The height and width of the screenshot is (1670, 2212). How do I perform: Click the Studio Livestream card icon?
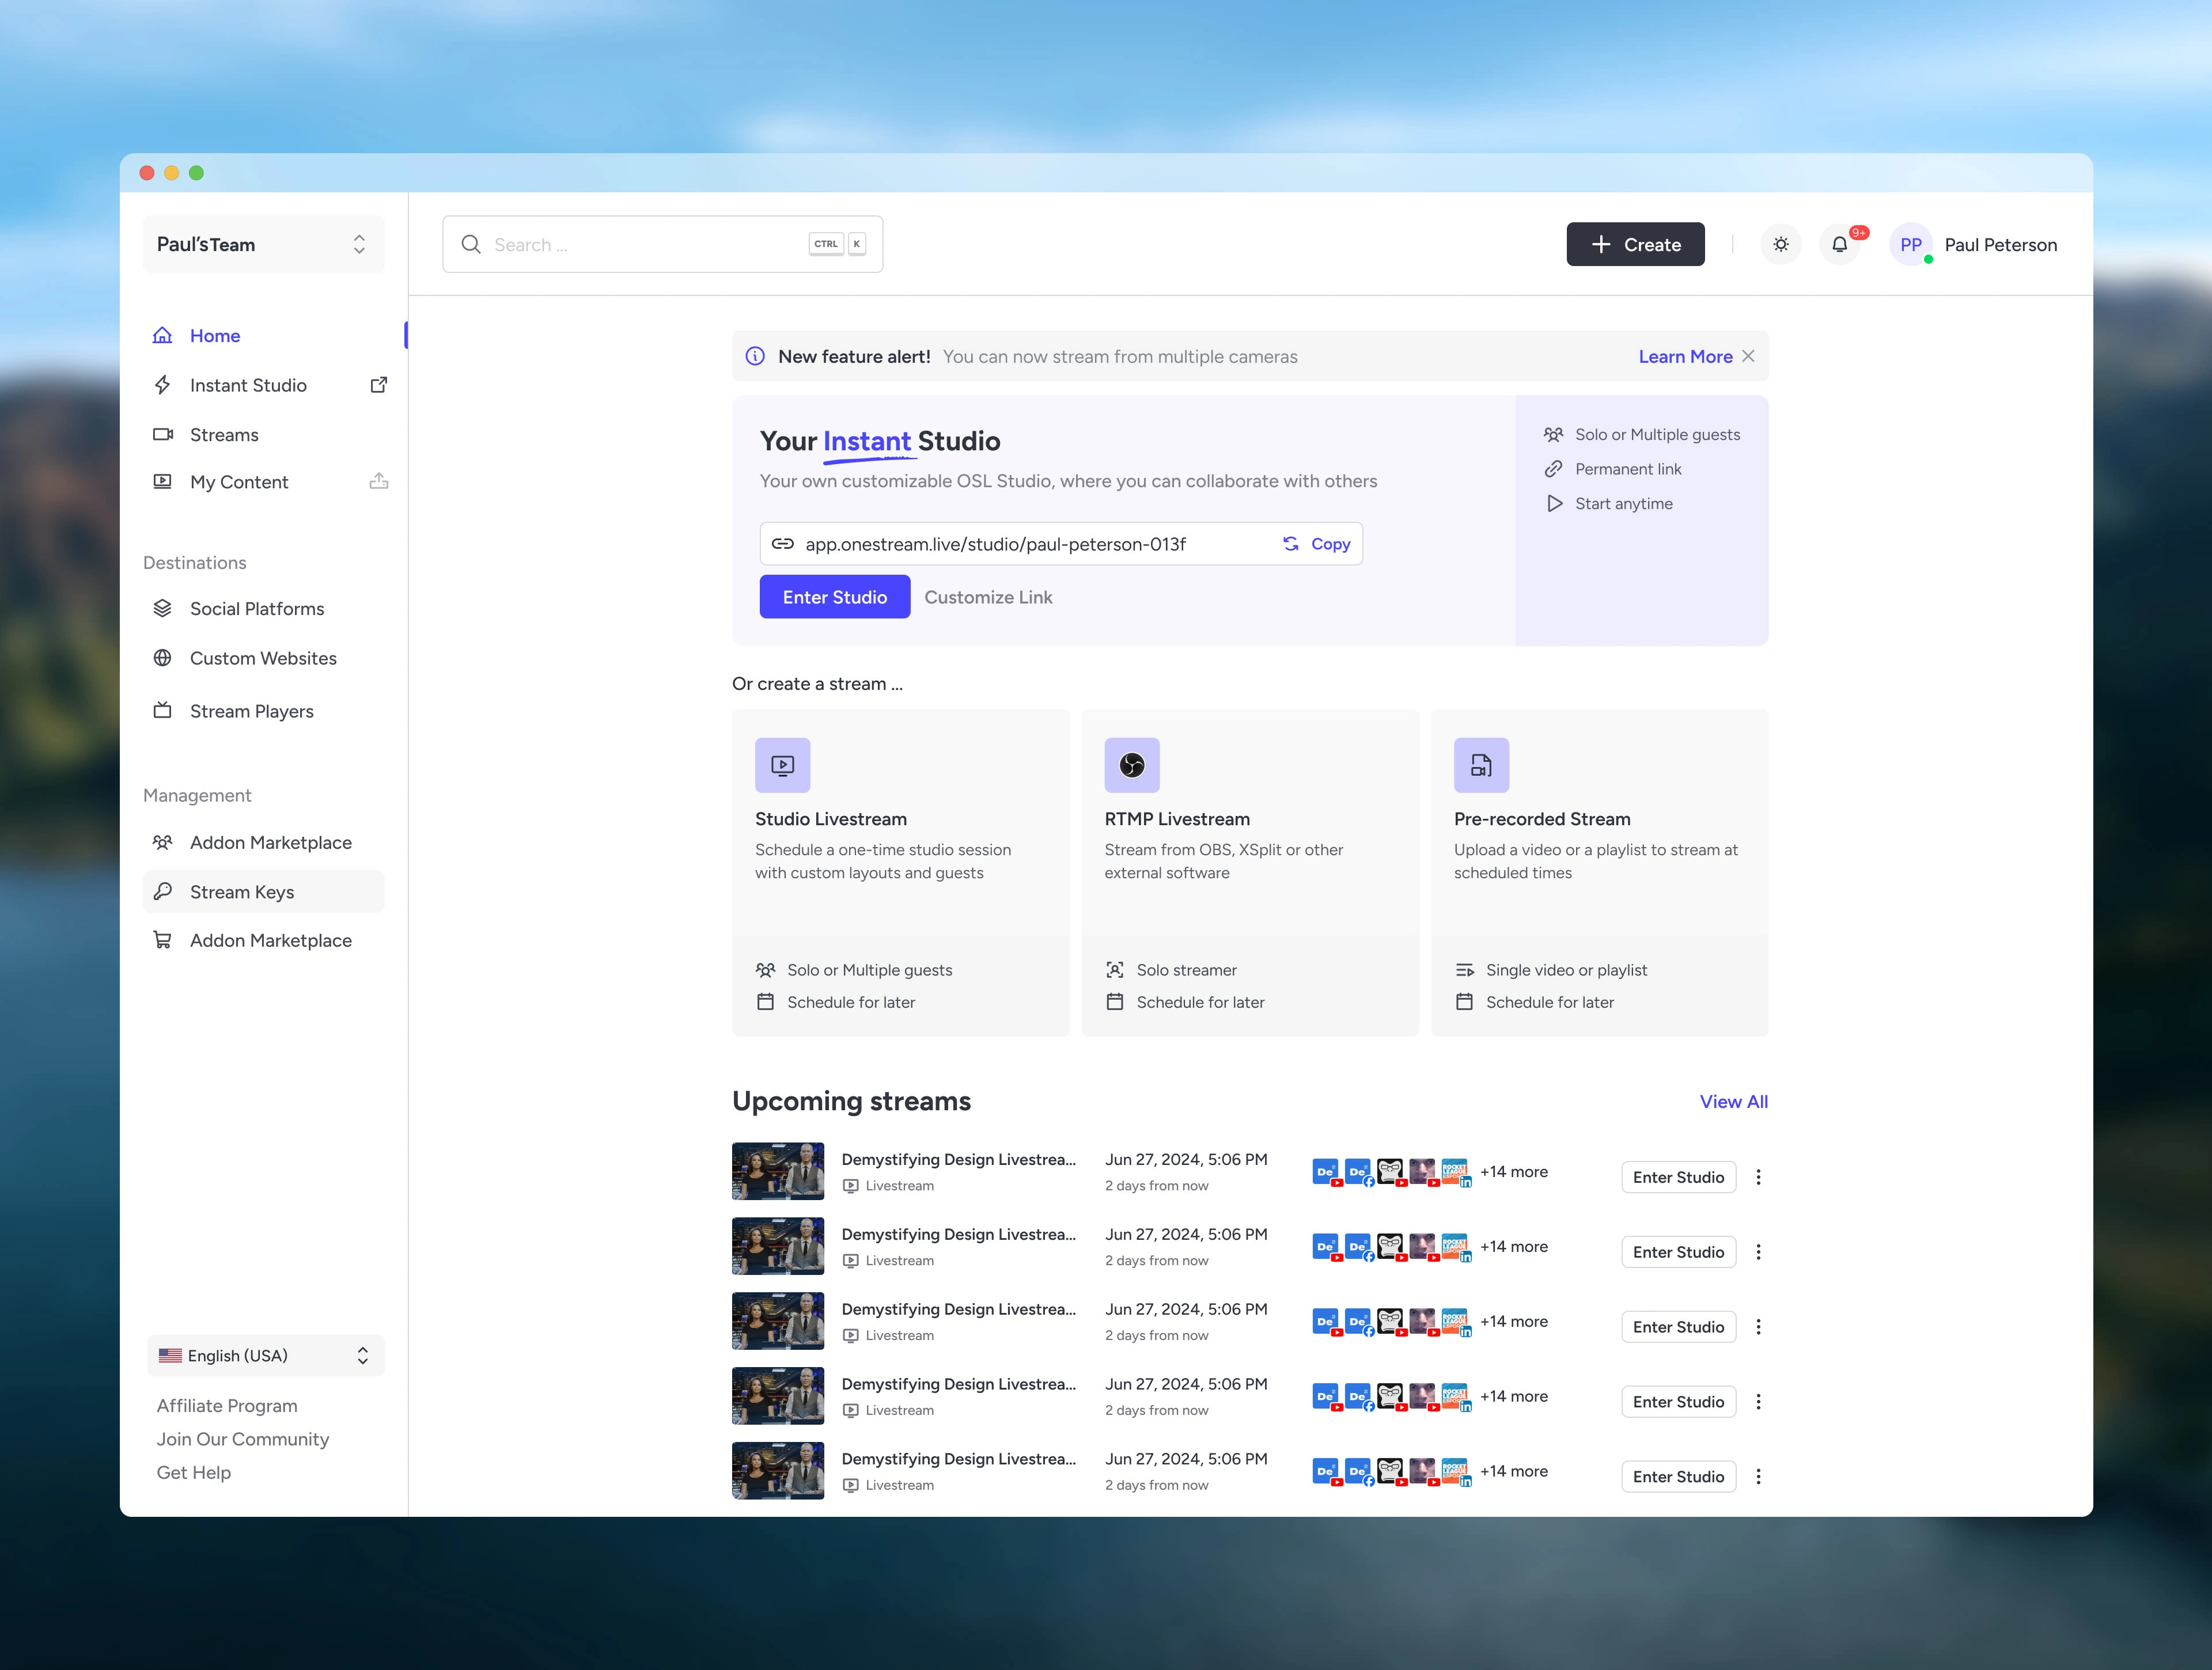click(x=782, y=765)
